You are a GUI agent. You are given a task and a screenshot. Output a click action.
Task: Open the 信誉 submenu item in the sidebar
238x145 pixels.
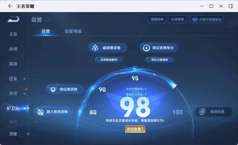(13, 134)
